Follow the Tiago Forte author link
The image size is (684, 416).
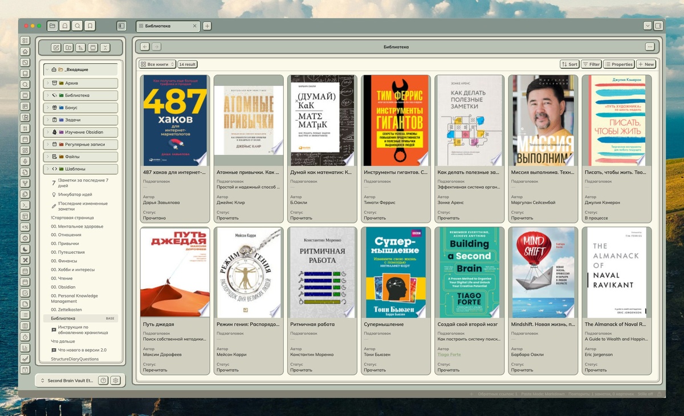click(x=449, y=355)
